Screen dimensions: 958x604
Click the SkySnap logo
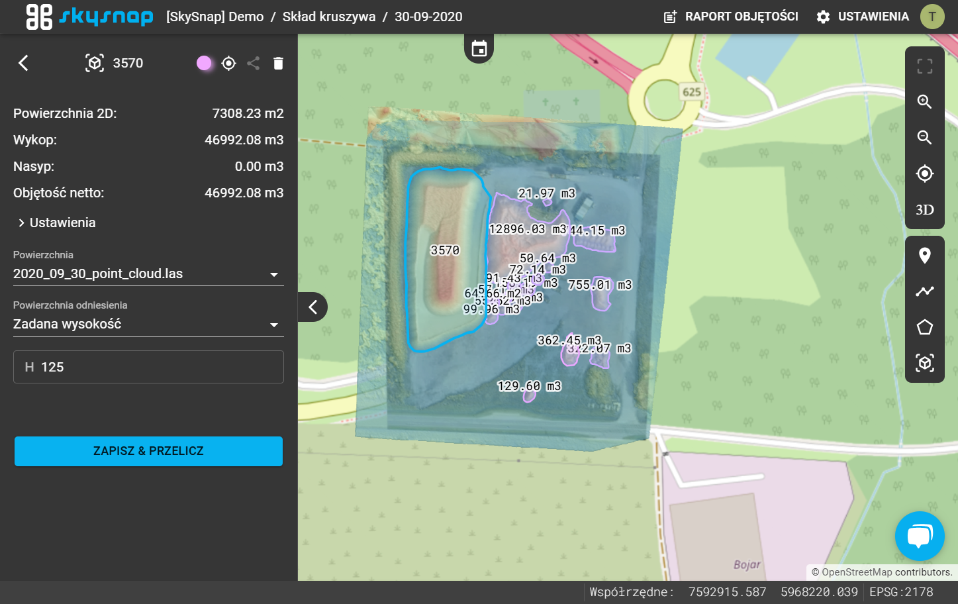tap(89, 17)
